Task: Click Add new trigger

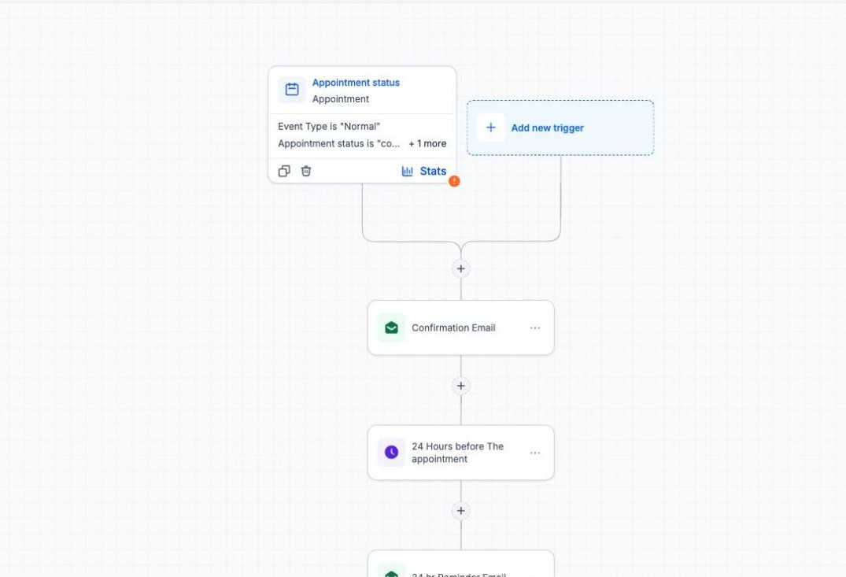Action: coord(560,128)
